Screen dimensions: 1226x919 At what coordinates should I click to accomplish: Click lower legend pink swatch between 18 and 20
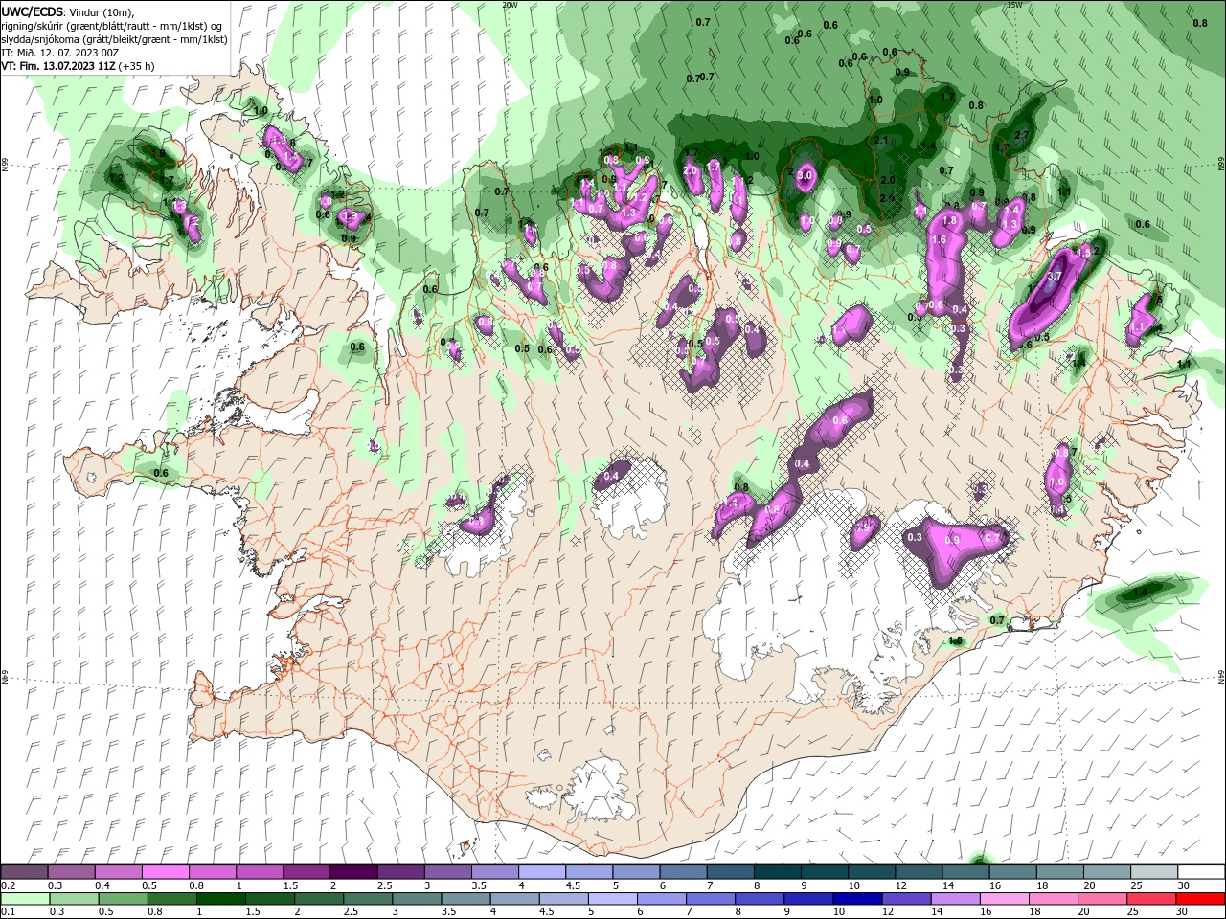click(1053, 899)
